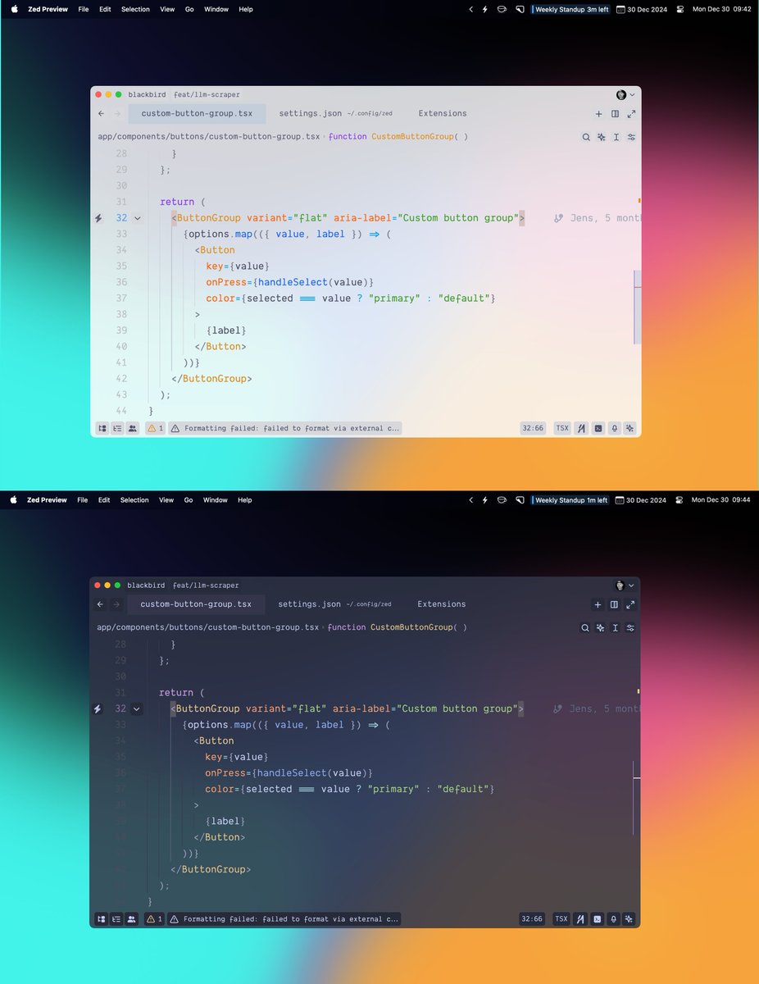Viewport: 759px width, 984px height.
Task: Click the plus new-tab icon in the light-theme tab bar
Action: tap(598, 114)
